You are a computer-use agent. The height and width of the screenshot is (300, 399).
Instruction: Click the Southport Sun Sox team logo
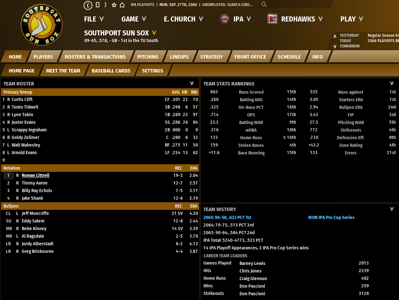tap(41, 25)
